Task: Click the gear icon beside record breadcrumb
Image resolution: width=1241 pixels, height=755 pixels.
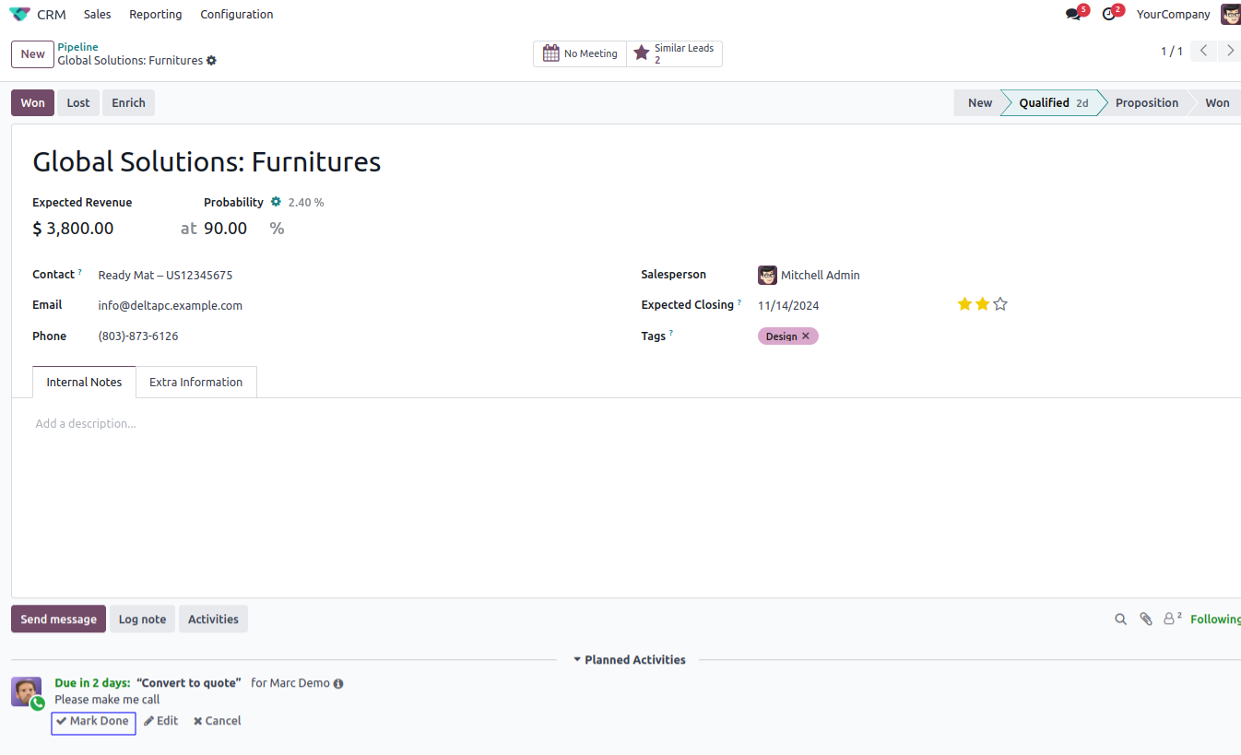Action: (x=211, y=61)
